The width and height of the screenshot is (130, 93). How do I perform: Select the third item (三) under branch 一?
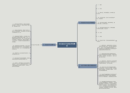tap(106, 13)
